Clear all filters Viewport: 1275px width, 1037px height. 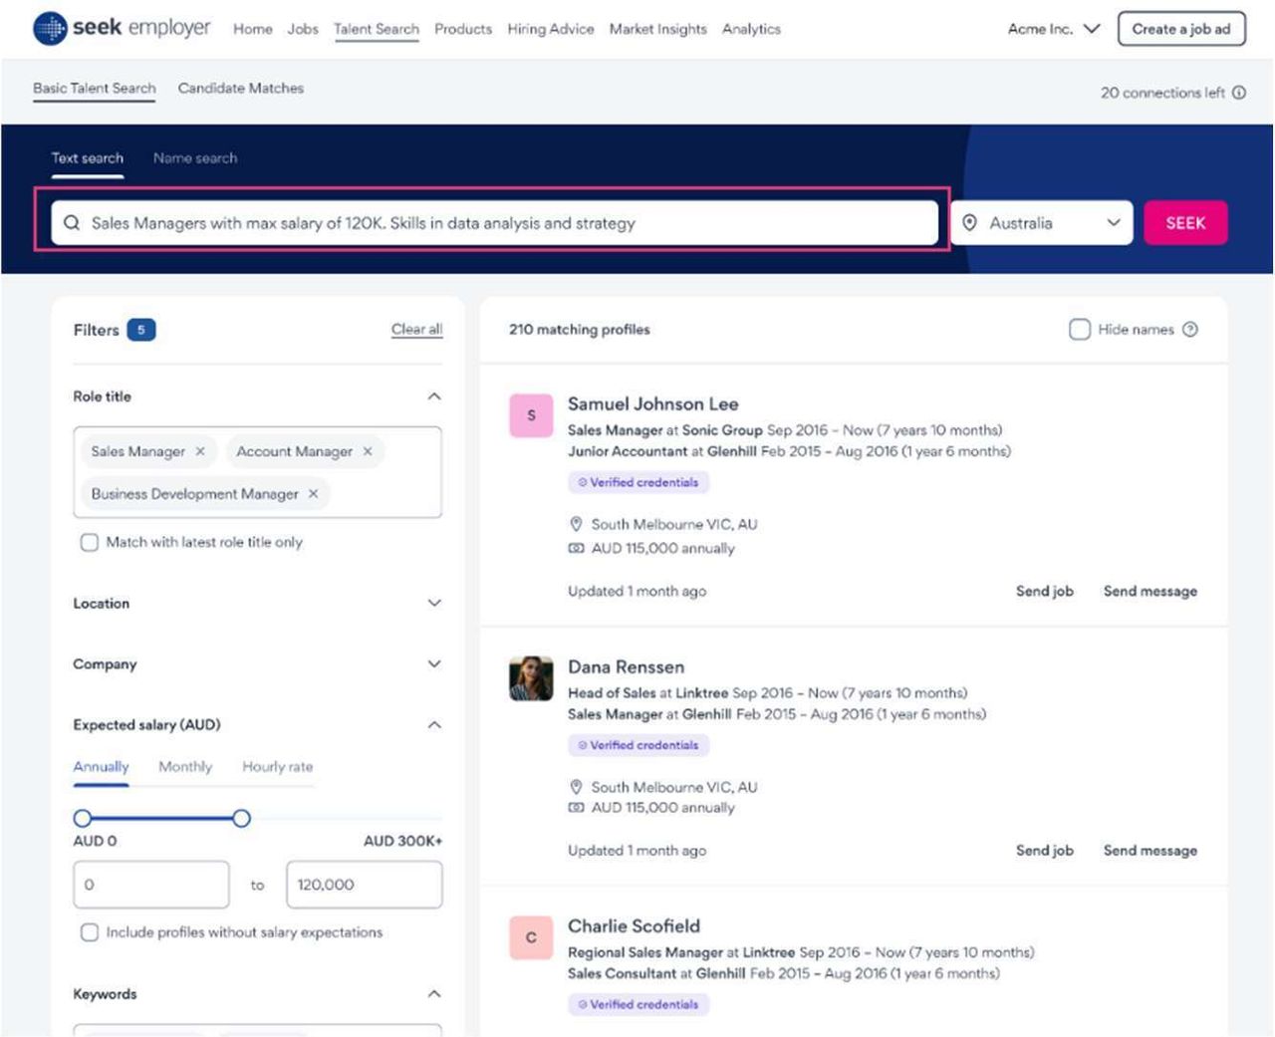[x=416, y=329]
